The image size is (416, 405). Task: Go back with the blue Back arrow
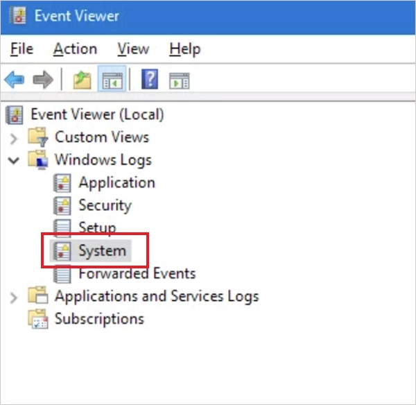click(x=15, y=80)
